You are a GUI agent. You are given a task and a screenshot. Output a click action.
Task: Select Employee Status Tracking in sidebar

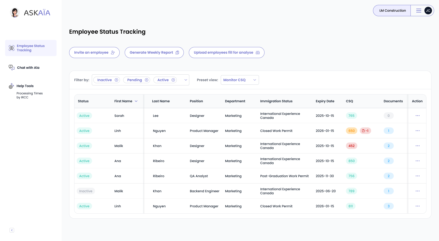tap(31, 48)
